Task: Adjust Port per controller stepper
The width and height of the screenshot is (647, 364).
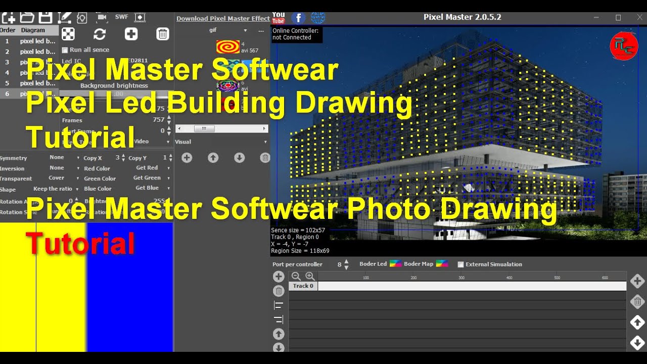Action: [346, 264]
